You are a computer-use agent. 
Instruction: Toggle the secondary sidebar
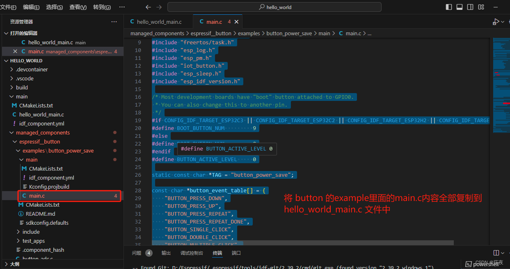470,7
